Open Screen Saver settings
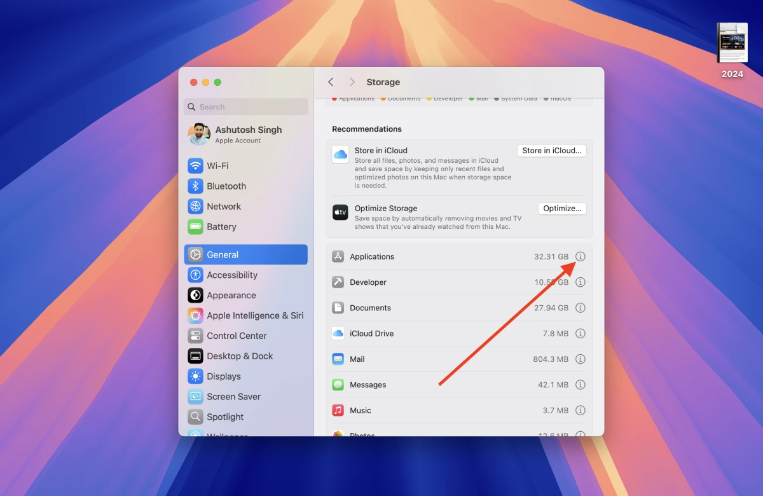Image resolution: width=763 pixels, height=496 pixels. click(x=246, y=397)
